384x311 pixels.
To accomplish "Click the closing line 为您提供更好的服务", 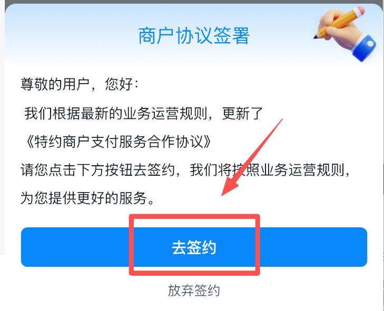I will [87, 198].
